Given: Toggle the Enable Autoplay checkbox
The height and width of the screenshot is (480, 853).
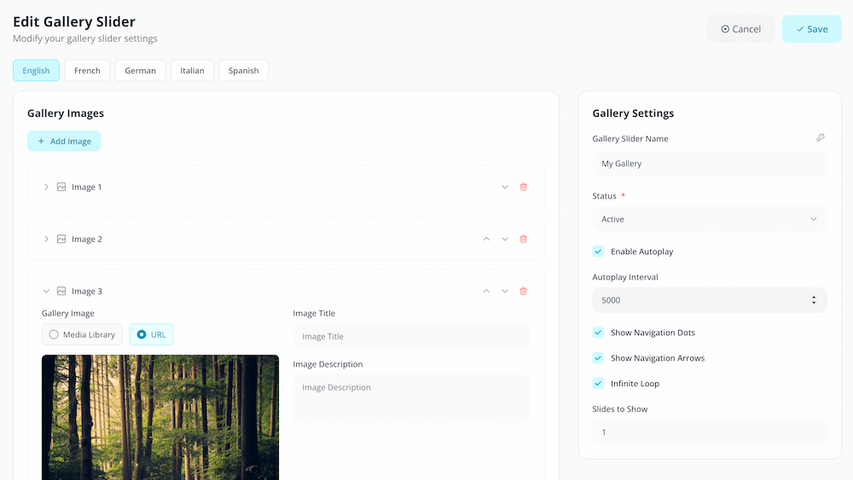Looking at the screenshot, I should pos(599,252).
